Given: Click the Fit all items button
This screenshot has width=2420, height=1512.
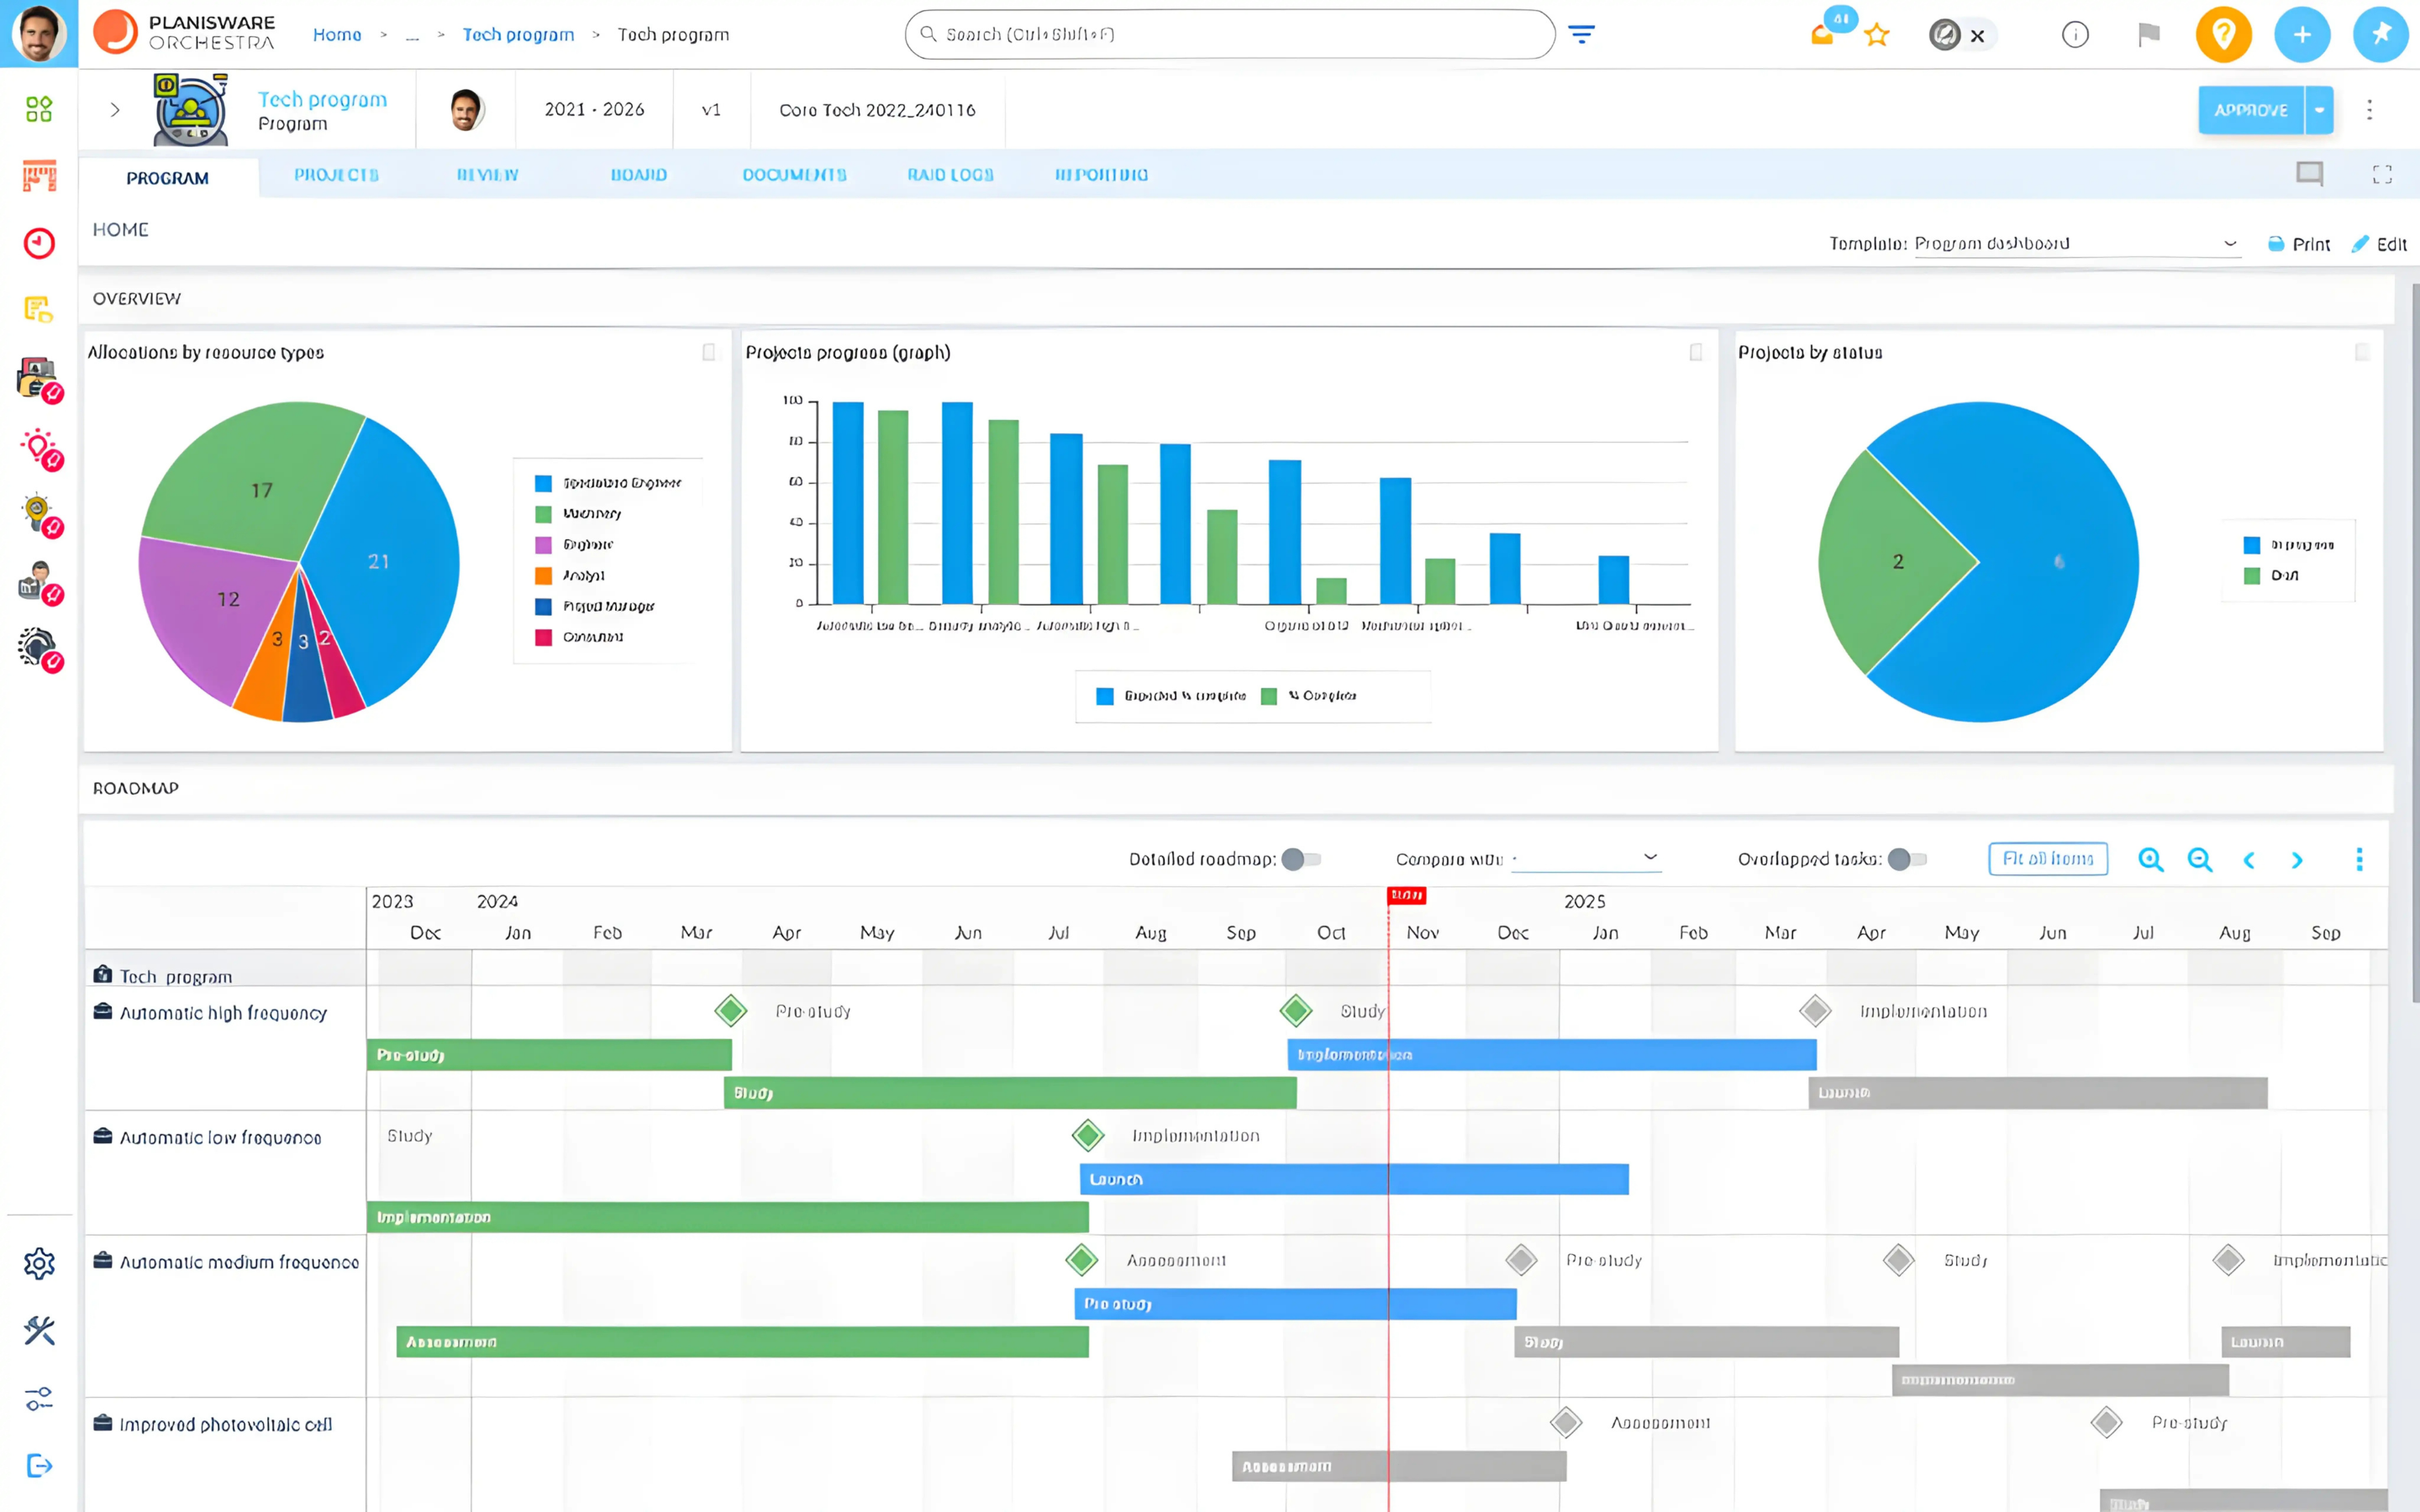Looking at the screenshot, I should coord(2047,859).
